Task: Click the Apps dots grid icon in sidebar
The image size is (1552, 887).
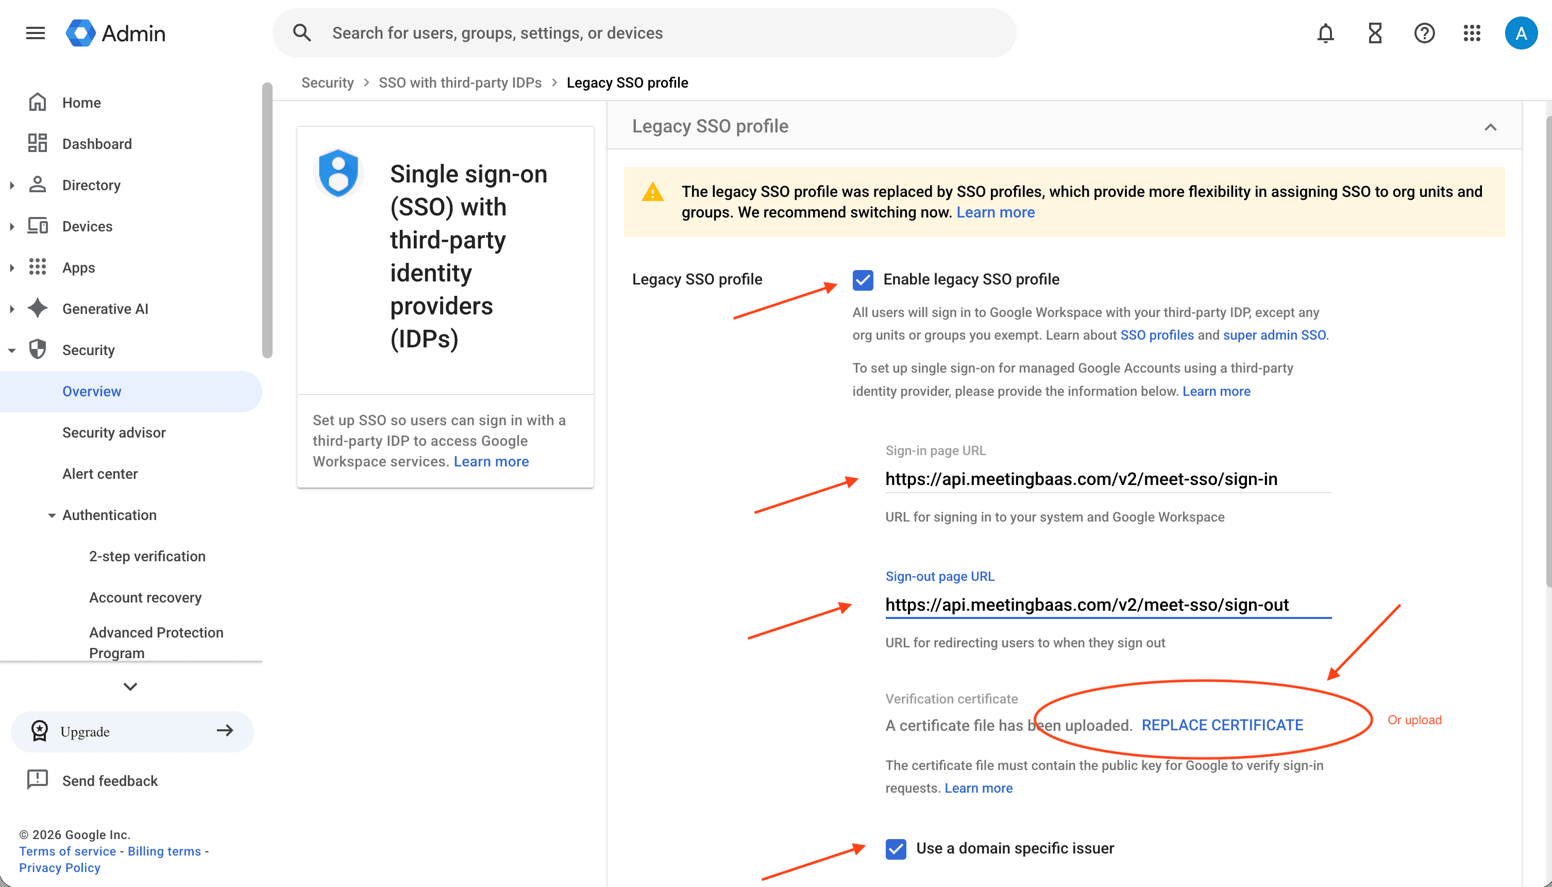Action: (38, 267)
